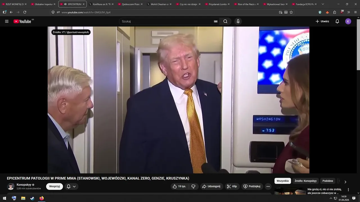360x202 pixels.
Task: Open the workspaces icon left of the back arrow
Action: pos(4,12)
